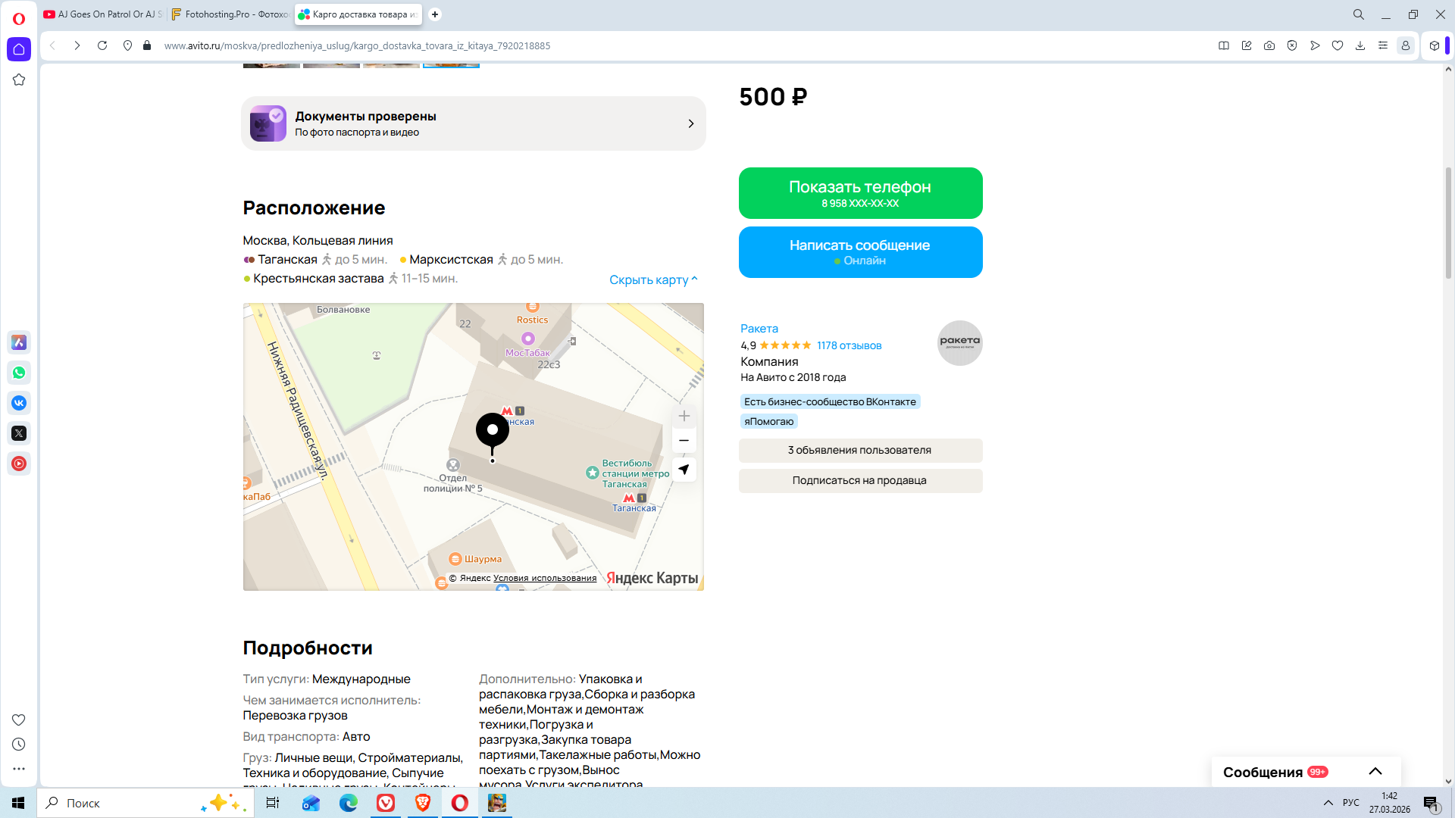Screen dimensions: 1455x818
Task: Zoom in on the Yandex map
Action: pyautogui.click(x=684, y=416)
